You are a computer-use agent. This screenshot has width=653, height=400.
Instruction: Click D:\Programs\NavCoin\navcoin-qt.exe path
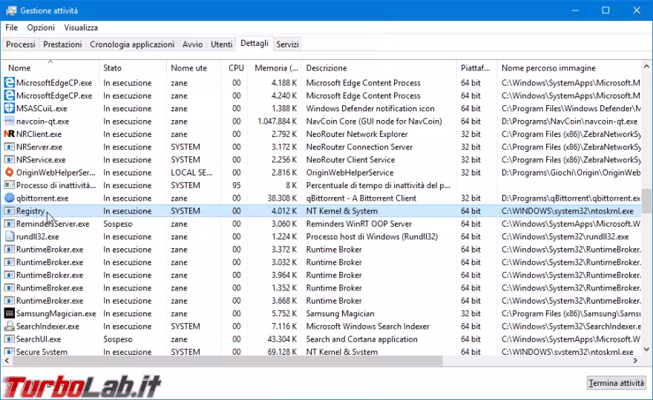point(569,121)
